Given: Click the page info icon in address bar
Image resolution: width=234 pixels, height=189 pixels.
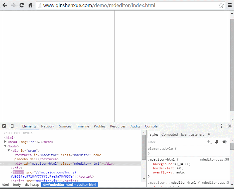Looking at the screenshot, I should click(39, 5).
